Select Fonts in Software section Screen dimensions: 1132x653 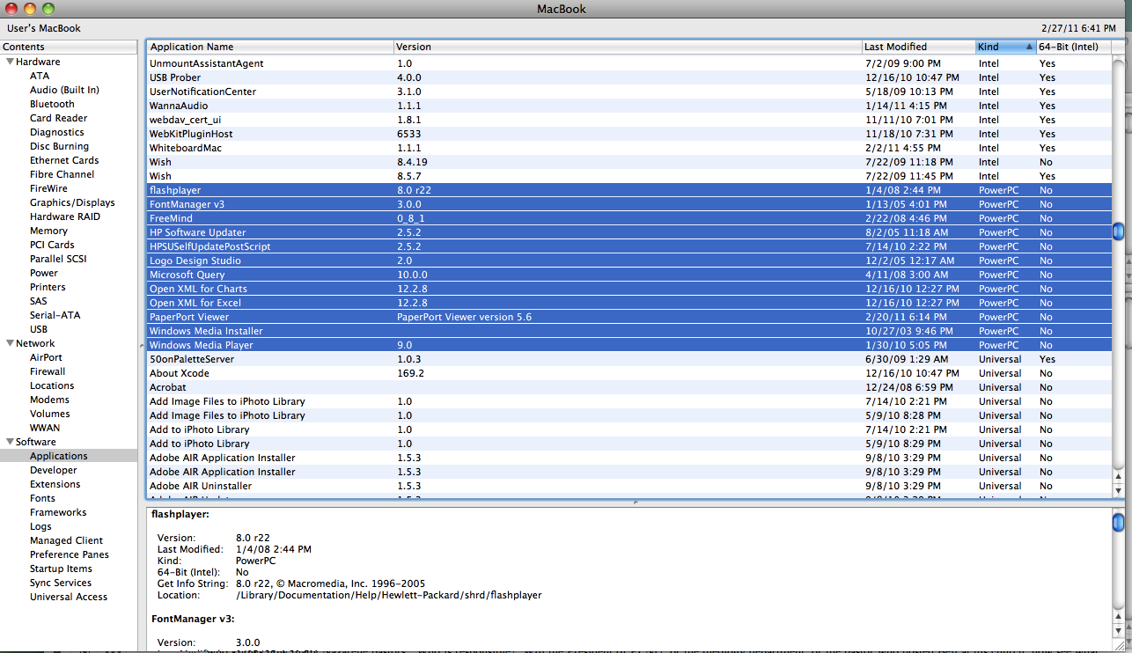[x=42, y=498]
